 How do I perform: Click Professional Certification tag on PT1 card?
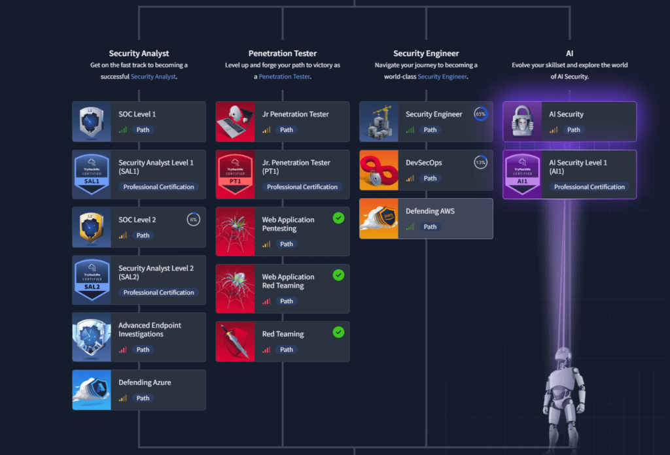(302, 187)
